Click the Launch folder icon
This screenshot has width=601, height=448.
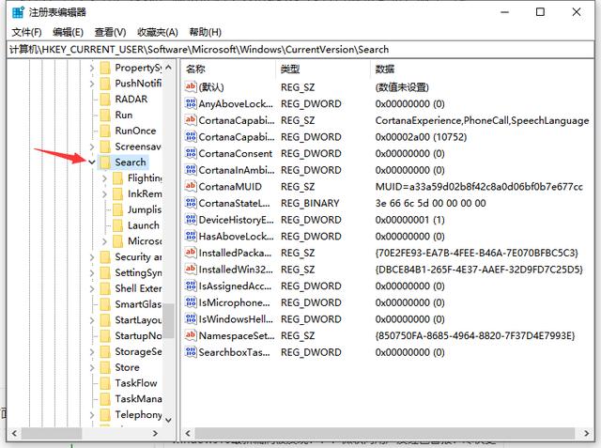click(117, 225)
